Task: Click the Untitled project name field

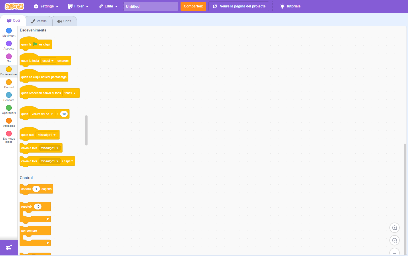Action: coord(150,6)
